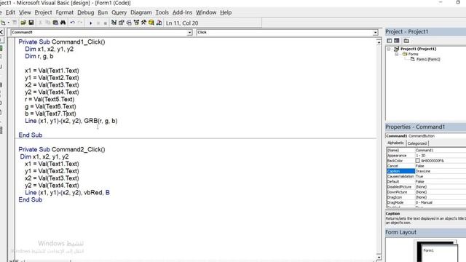Click the Break (pause) toolbar icon
Image resolution: width=466 pixels, height=262 pixels.
(98, 23)
